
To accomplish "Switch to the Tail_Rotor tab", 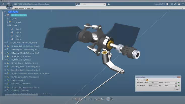I will pos(22,9).
